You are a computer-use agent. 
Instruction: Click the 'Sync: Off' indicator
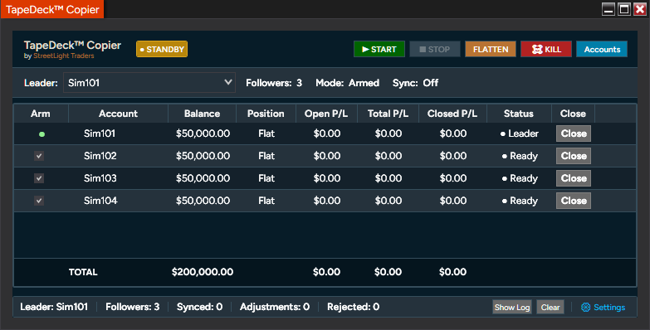415,83
